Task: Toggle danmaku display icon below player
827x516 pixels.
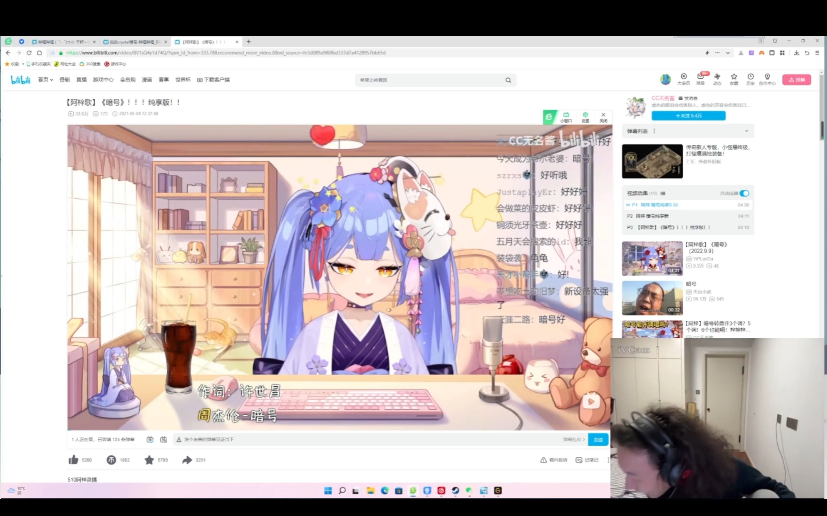Action: 150,439
